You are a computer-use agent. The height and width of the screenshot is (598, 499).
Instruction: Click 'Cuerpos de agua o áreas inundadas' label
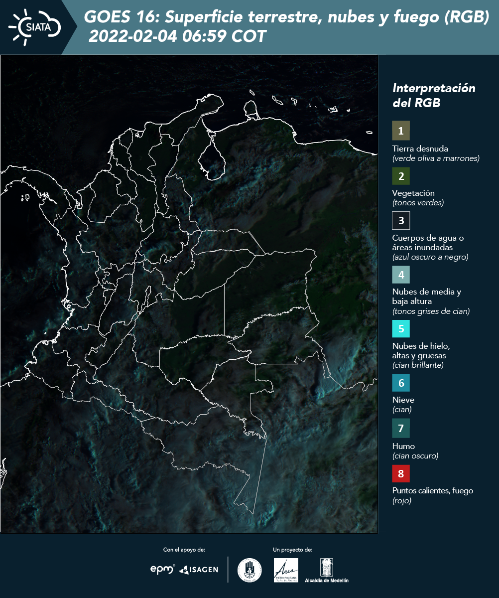click(428, 243)
